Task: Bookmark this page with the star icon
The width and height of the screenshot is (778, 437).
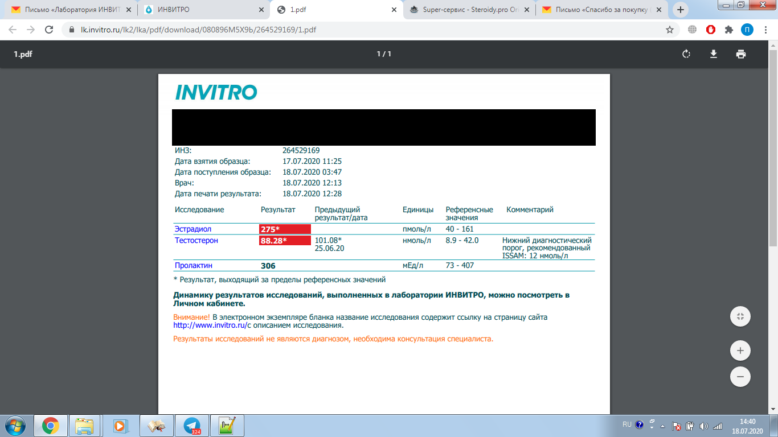Action: pos(670,30)
